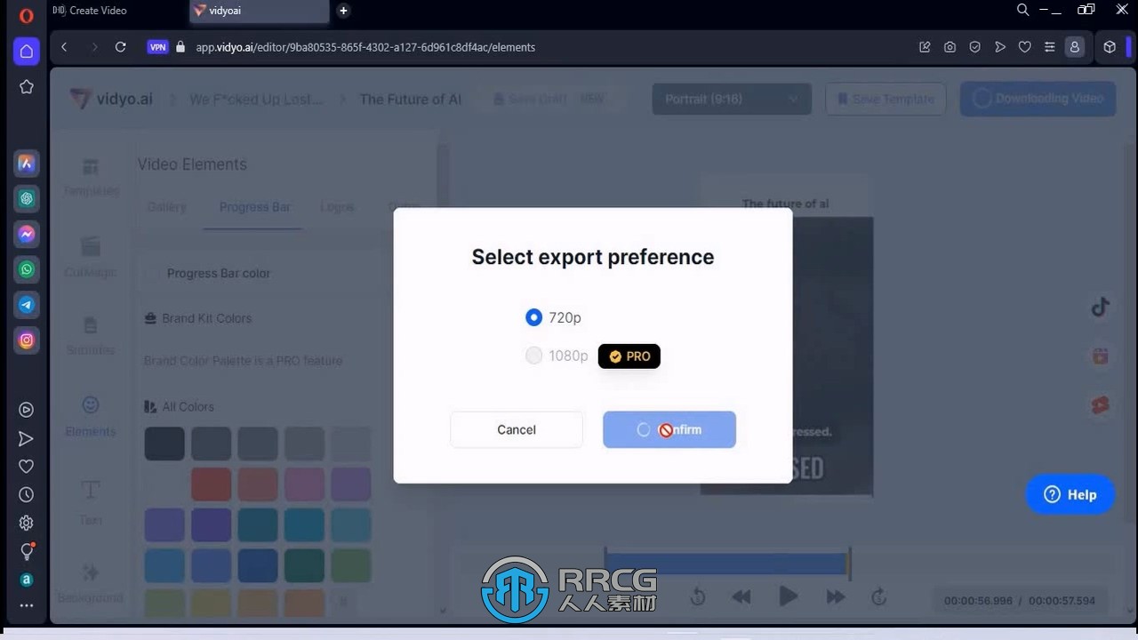Cancel the export preference dialog

(517, 429)
